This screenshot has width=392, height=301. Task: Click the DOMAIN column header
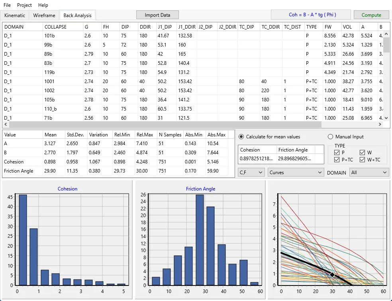pos(22,27)
